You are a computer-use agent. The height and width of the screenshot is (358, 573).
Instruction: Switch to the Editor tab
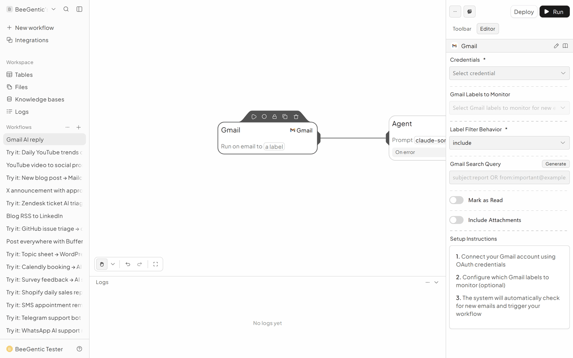(487, 29)
